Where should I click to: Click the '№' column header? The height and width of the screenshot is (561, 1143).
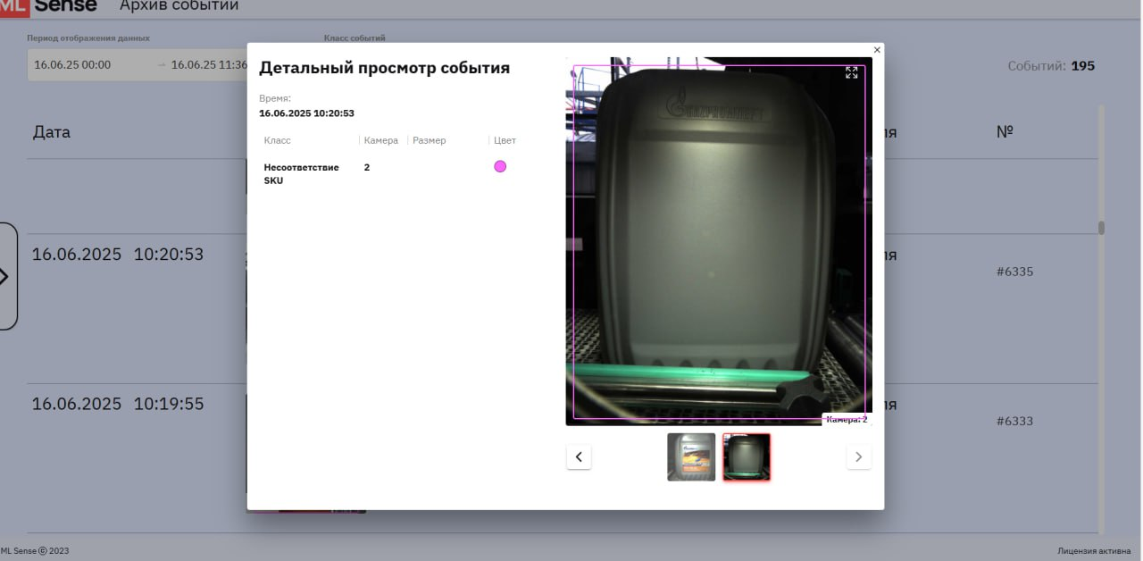pos(1005,132)
